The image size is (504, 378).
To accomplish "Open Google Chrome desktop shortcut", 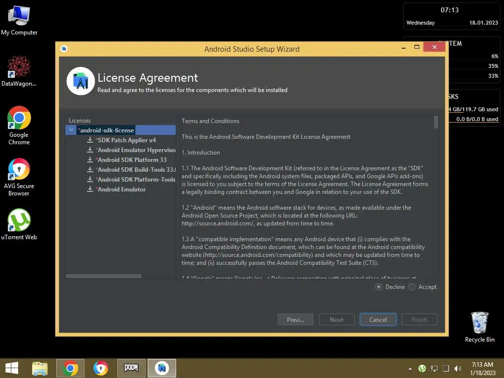I will click(x=19, y=126).
